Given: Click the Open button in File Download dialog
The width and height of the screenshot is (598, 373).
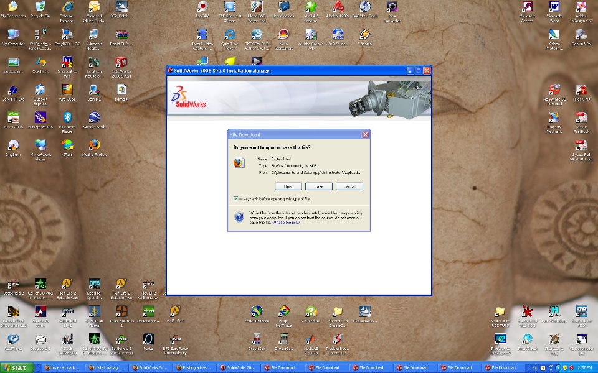Looking at the screenshot, I should pyautogui.click(x=288, y=186).
